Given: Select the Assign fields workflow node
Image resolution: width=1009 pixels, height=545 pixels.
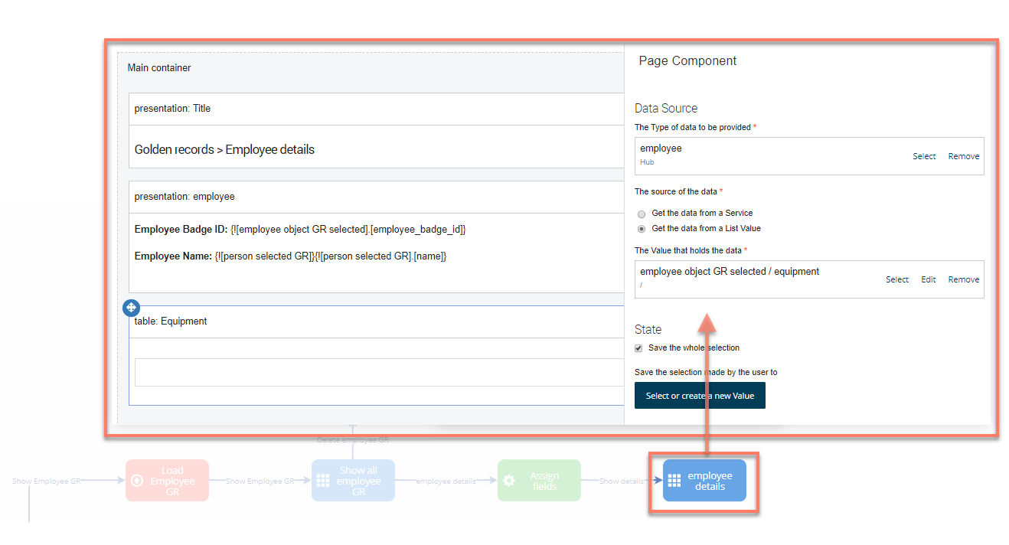Looking at the screenshot, I should [538, 481].
